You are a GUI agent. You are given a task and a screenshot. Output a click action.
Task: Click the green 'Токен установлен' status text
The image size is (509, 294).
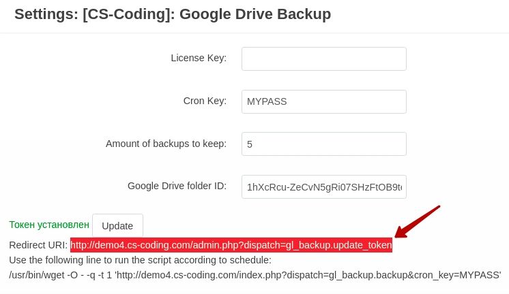49,225
